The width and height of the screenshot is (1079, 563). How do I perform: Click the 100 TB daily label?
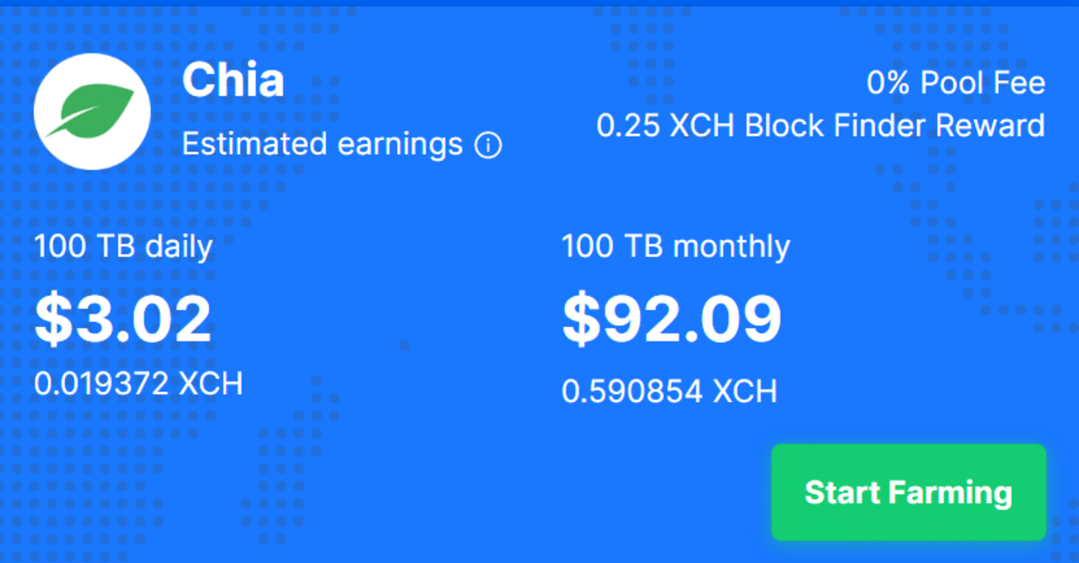[123, 247]
